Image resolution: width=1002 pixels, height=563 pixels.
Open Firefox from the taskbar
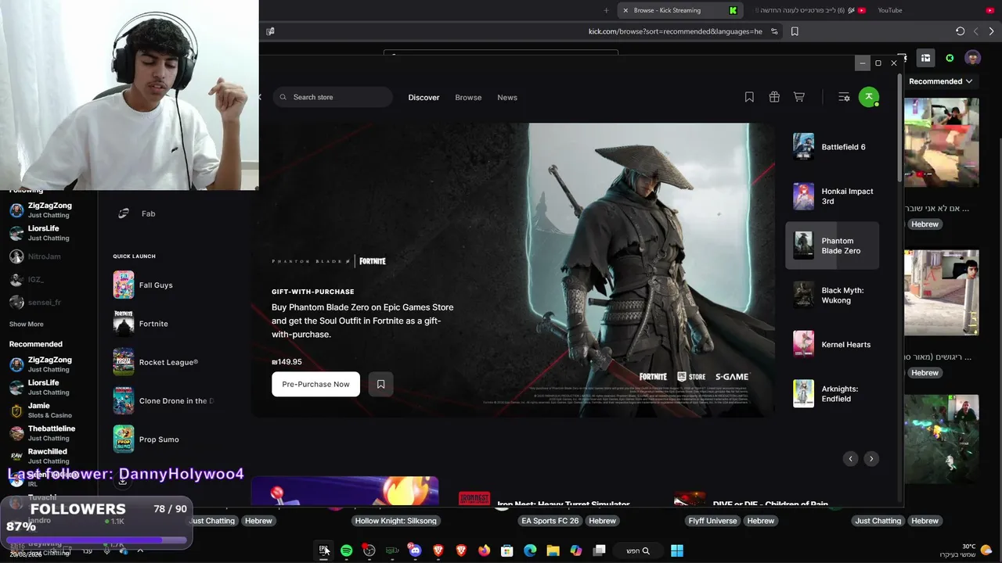484,550
